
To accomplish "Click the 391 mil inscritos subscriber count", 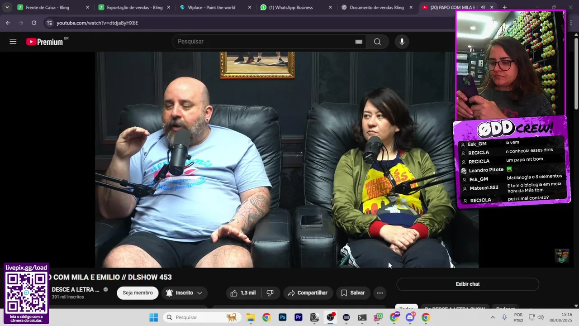I will pos(68,297).
